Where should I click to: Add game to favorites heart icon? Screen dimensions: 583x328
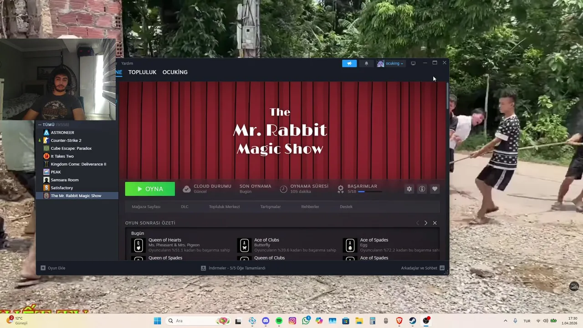click(x=435, y=189)
